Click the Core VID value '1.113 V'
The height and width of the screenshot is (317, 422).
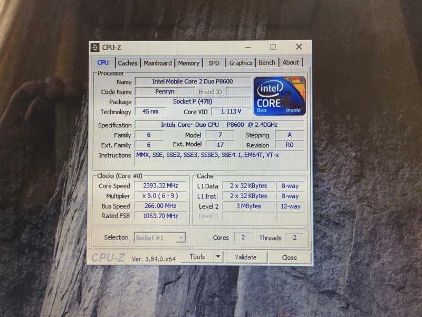click(x=231, y=111)
